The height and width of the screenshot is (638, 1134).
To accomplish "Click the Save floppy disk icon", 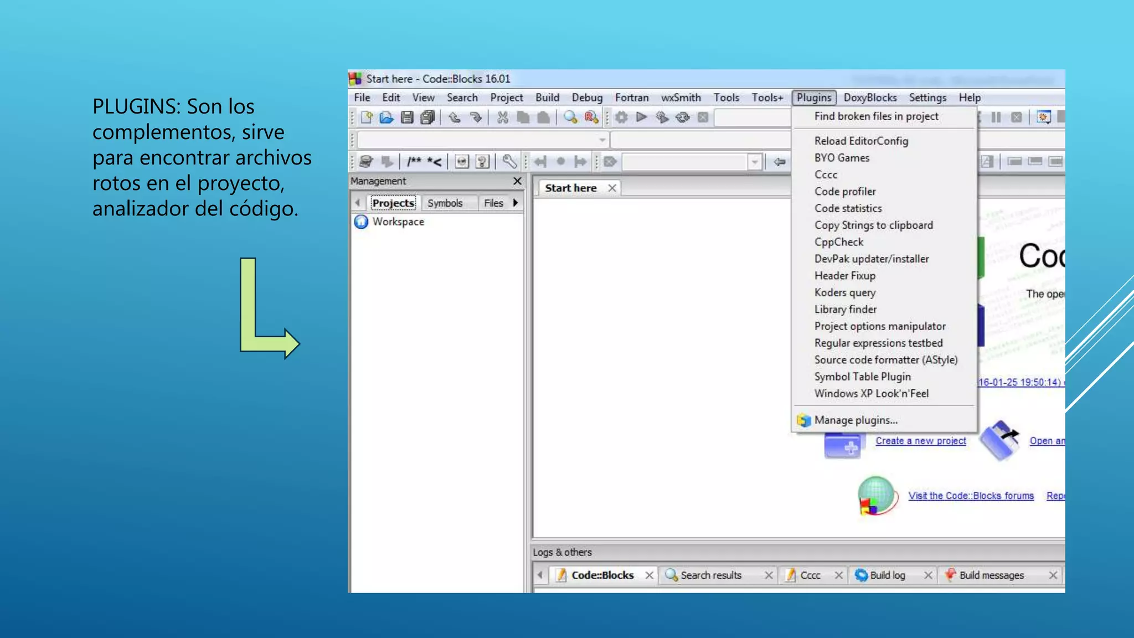I will click(407, 117).
